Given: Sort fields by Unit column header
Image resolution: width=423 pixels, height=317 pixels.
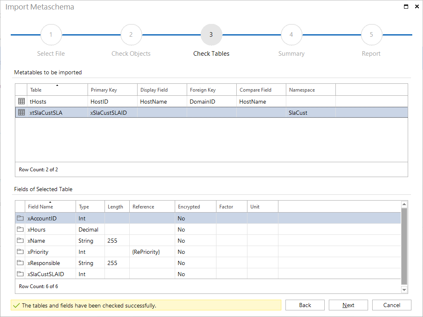Looking at the screenshot, I should (263, 206).
